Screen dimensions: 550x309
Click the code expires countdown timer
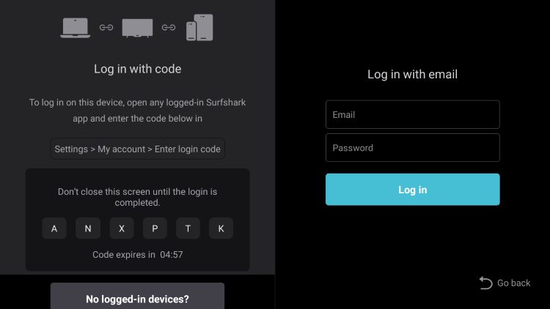(x=172, y=255)
